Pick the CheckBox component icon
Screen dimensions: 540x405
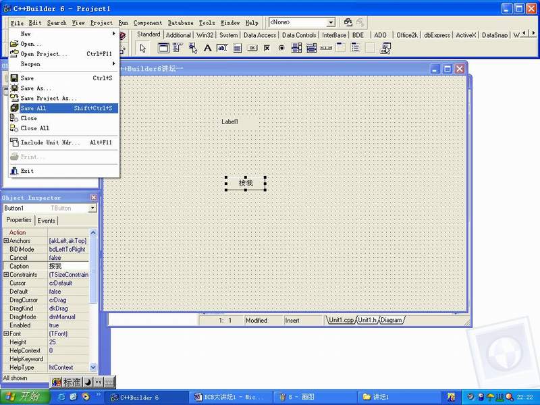point(267,48)
